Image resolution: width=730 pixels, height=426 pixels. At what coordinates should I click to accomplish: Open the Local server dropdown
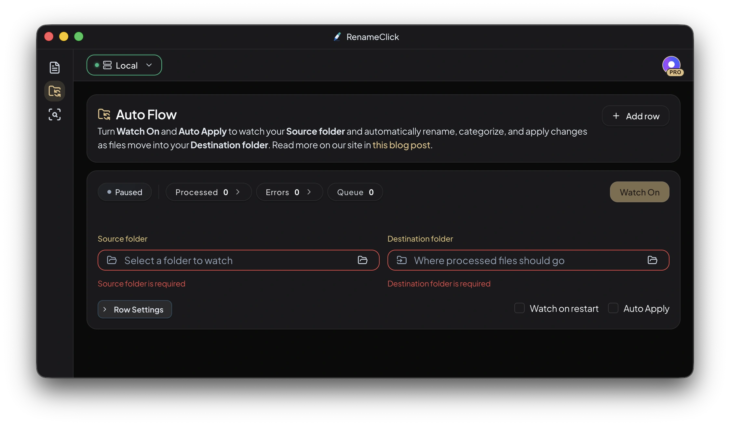124,65
